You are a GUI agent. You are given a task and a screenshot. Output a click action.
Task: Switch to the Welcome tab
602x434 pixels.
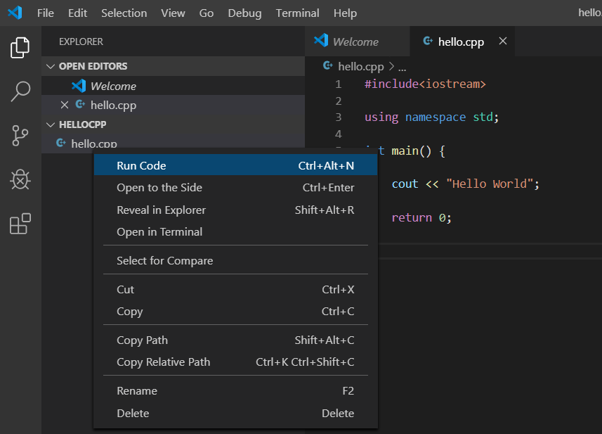tap(357, 41)
